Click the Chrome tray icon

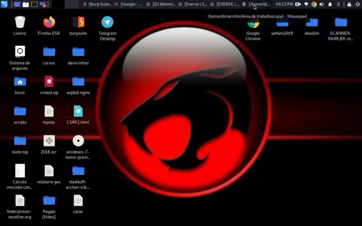point(314,4)
